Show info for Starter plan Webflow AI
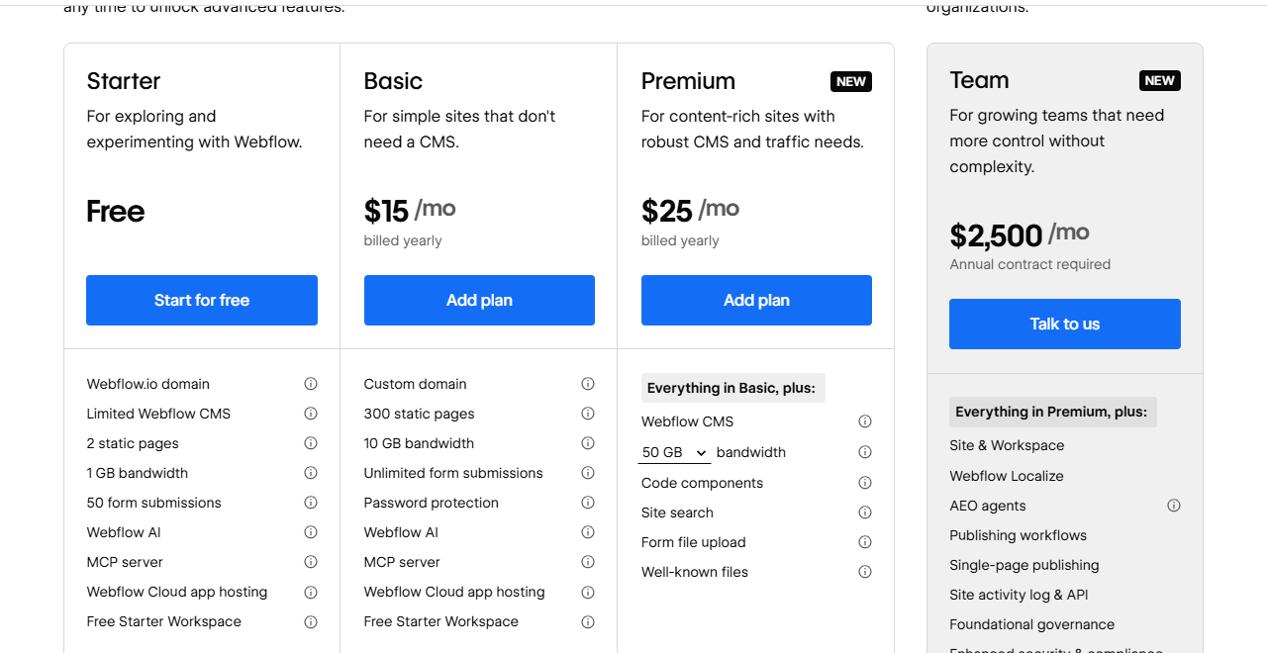1267x653 pixels. point(311,532)
